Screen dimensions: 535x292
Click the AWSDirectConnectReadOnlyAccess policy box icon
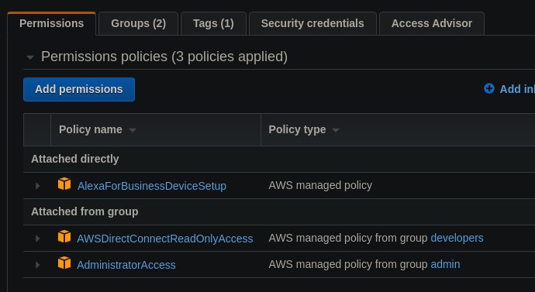point(64,236)
